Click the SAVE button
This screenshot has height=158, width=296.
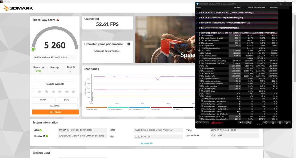67,100
